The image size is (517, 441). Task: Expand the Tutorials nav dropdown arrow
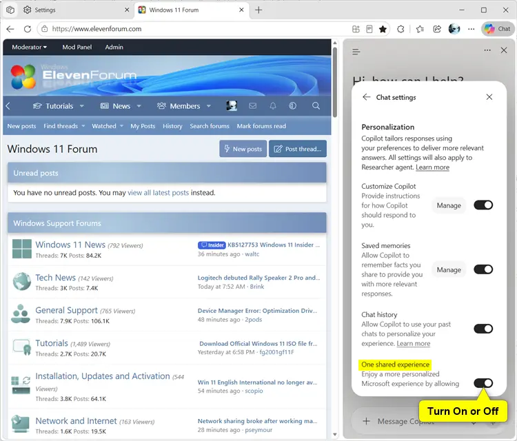pos(82,106)
